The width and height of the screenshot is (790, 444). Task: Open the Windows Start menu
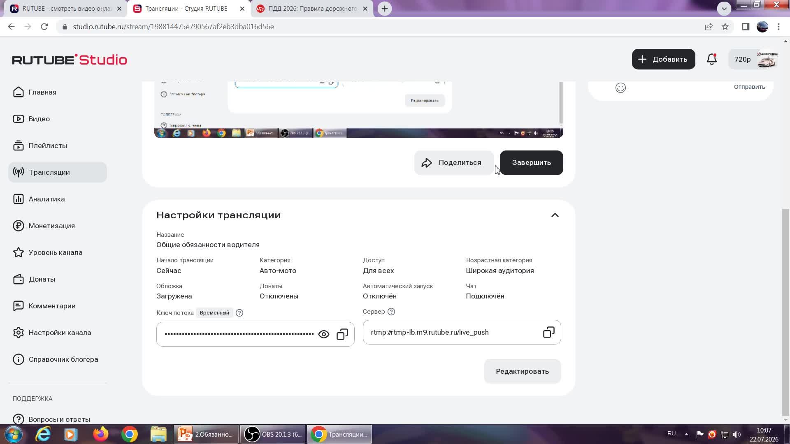coord(14,435)
